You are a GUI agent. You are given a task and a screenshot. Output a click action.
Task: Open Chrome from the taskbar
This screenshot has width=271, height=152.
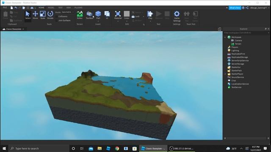click(x=117, y=148)
